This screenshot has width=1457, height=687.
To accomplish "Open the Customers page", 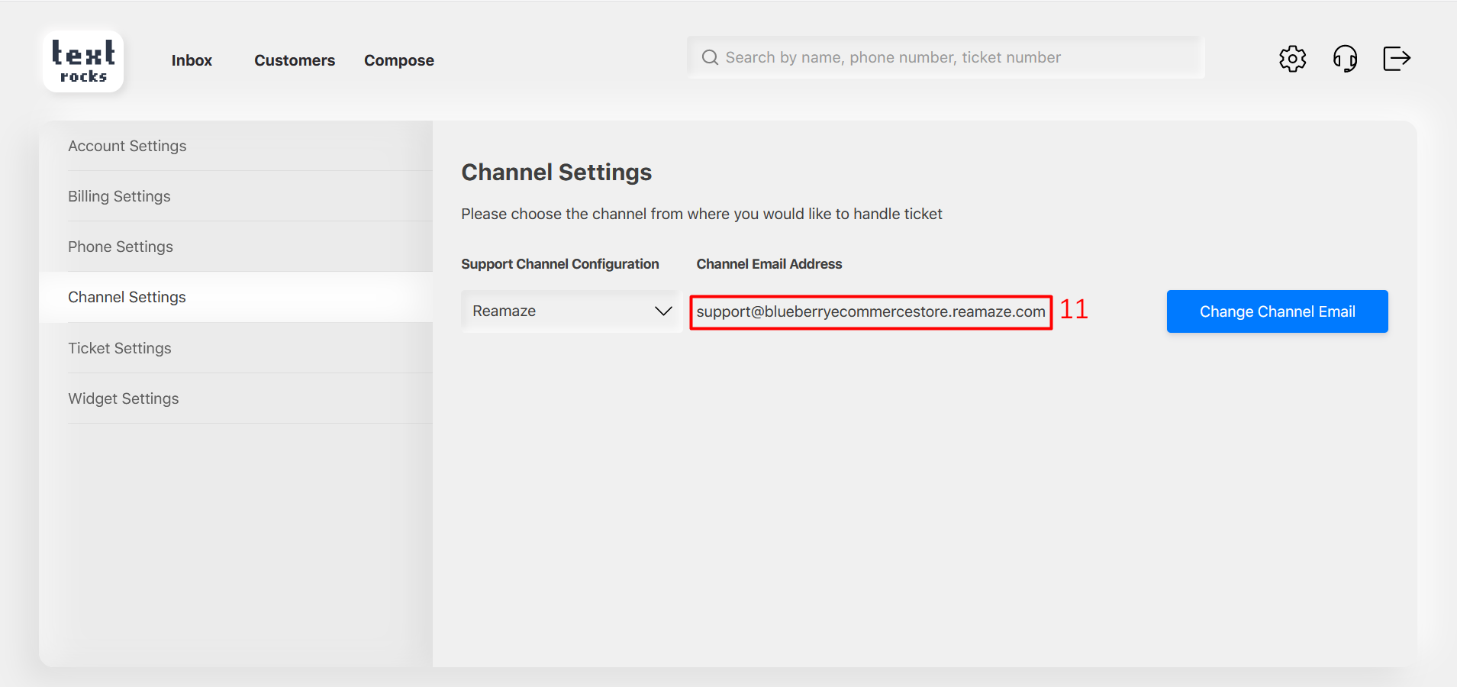I will click(295, 60).
